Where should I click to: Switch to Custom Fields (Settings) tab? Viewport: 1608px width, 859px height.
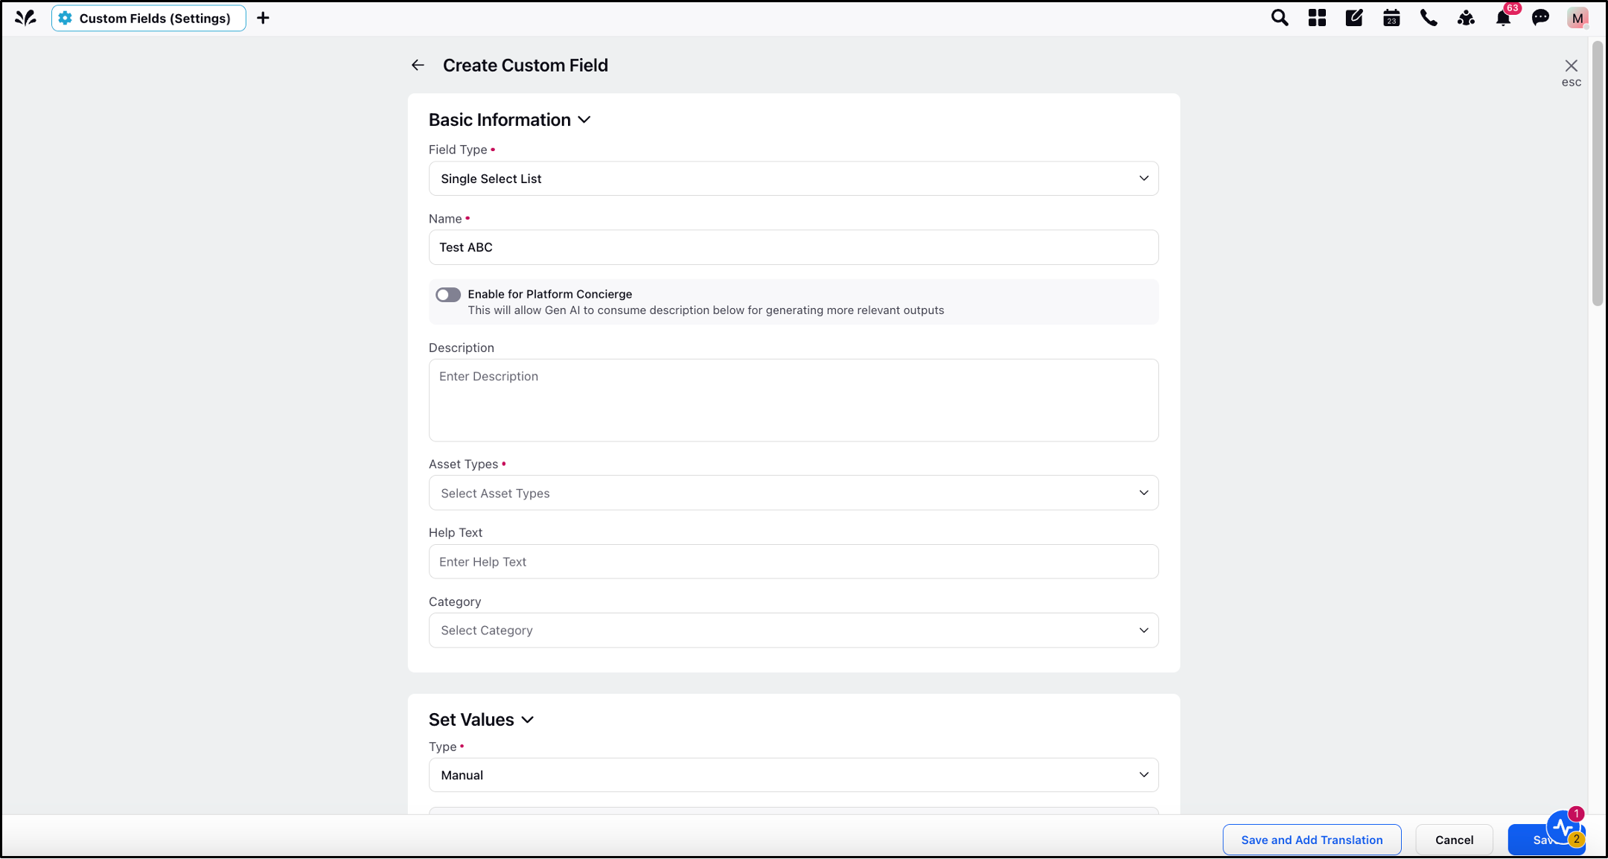coord(149,18)
